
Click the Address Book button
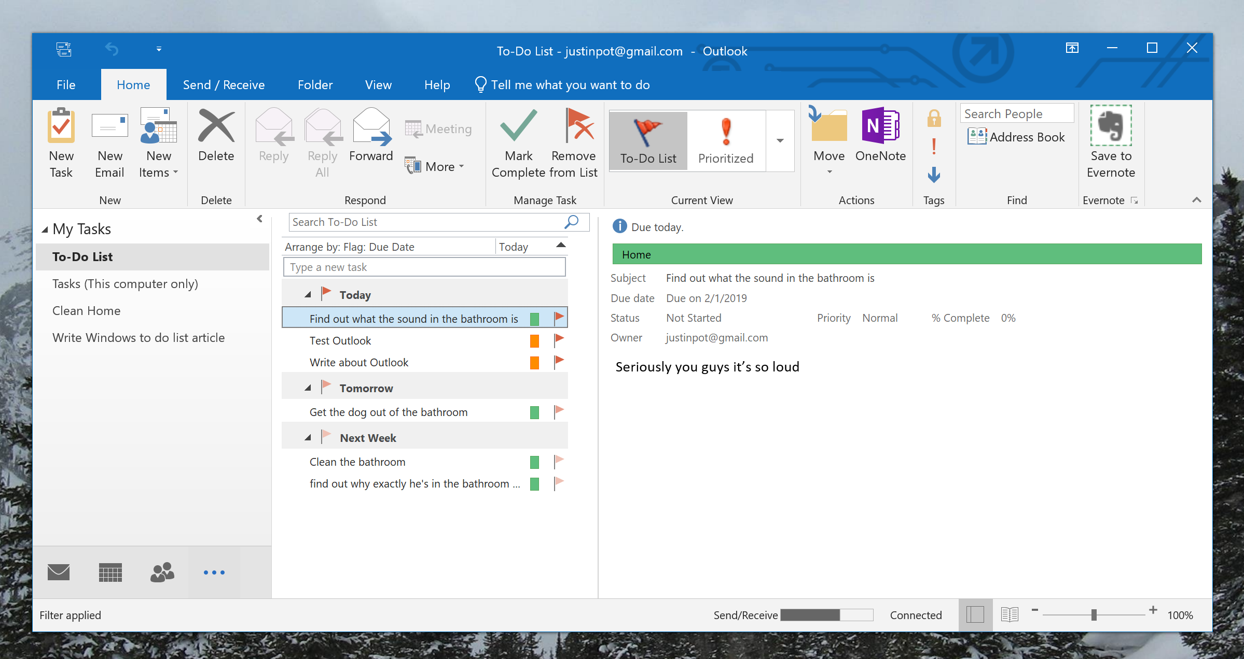click(x=1016, y=137)
